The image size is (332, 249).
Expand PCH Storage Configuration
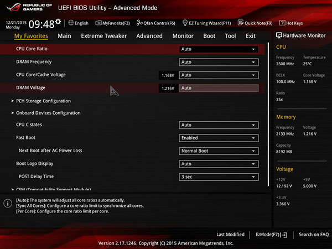tap(43, 101)
